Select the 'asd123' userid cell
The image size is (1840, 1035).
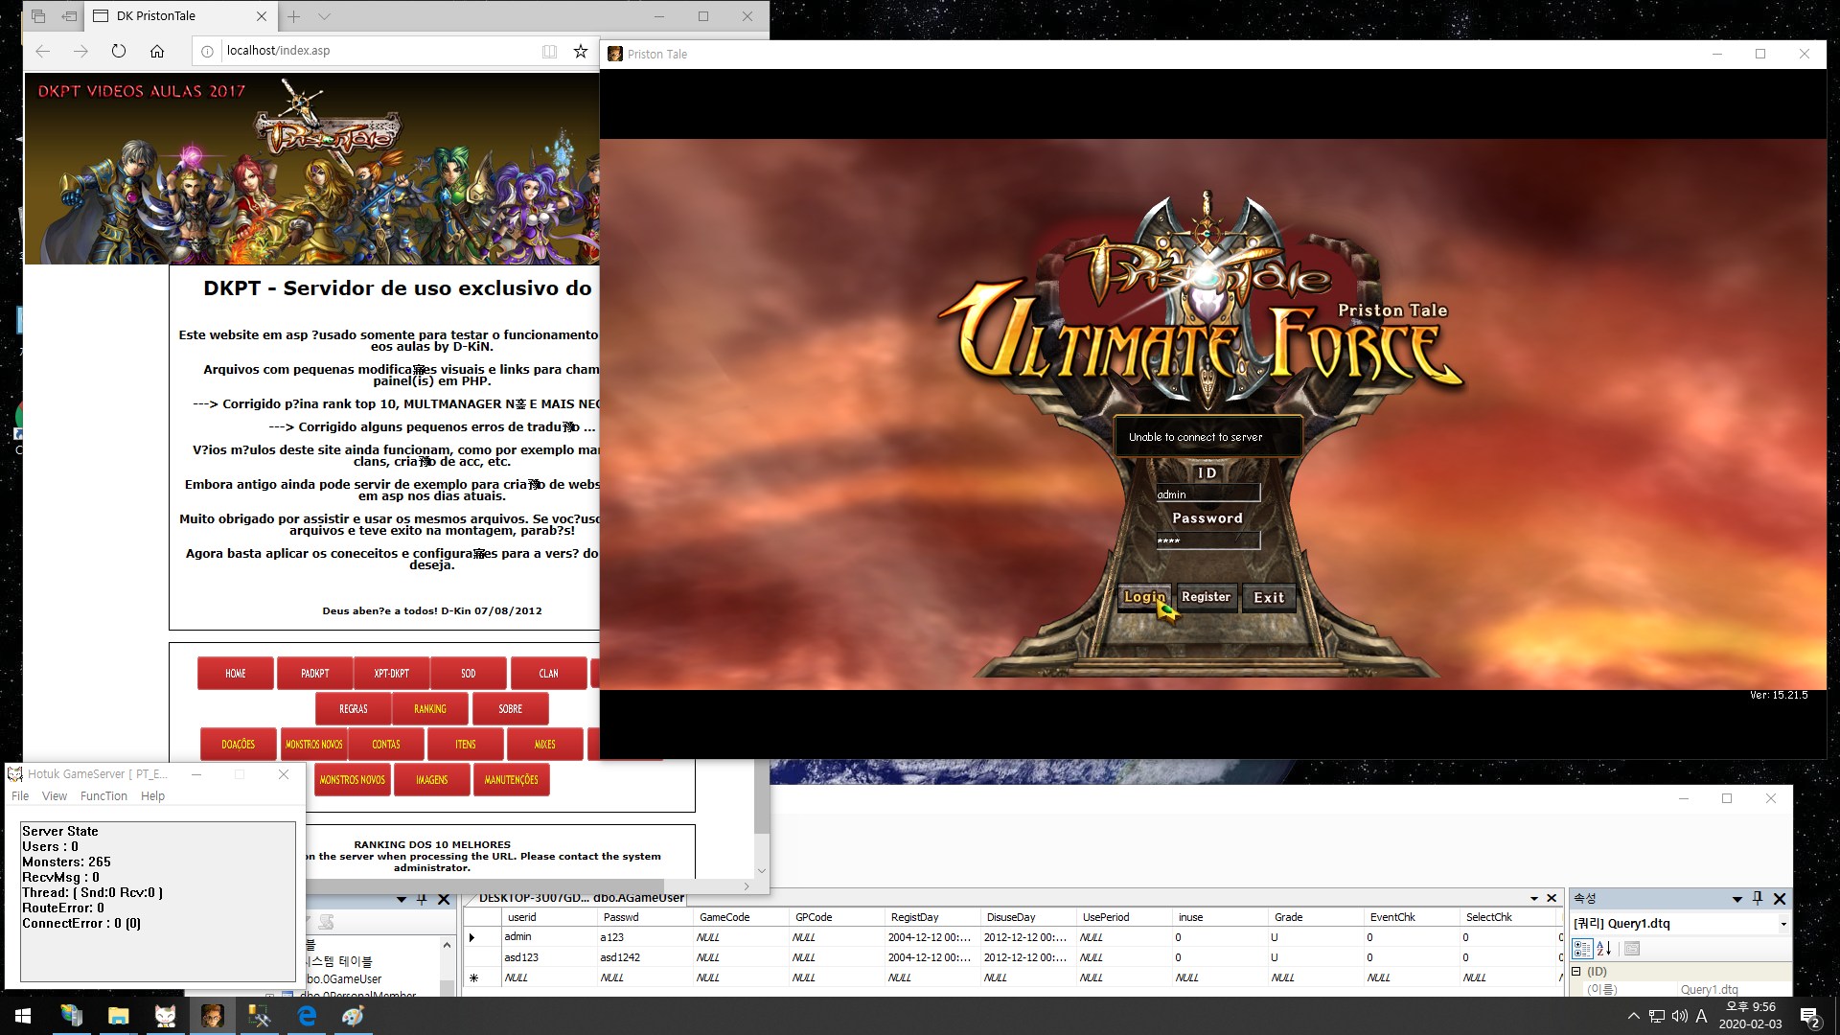pyautogui.click(x=549, y=957)
